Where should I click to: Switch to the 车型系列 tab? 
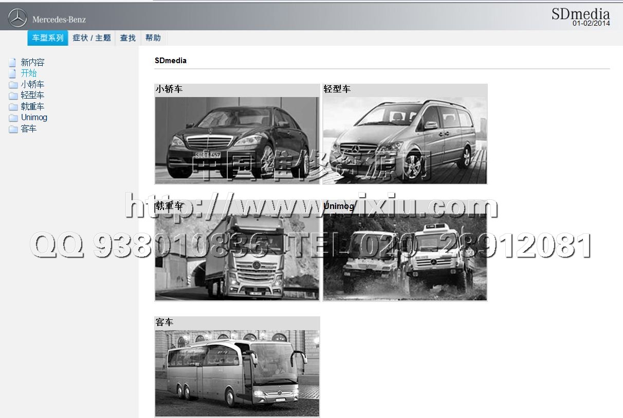(x=48, y=38)
